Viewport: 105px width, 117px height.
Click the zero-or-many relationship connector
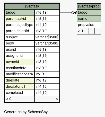coord(74,13)
